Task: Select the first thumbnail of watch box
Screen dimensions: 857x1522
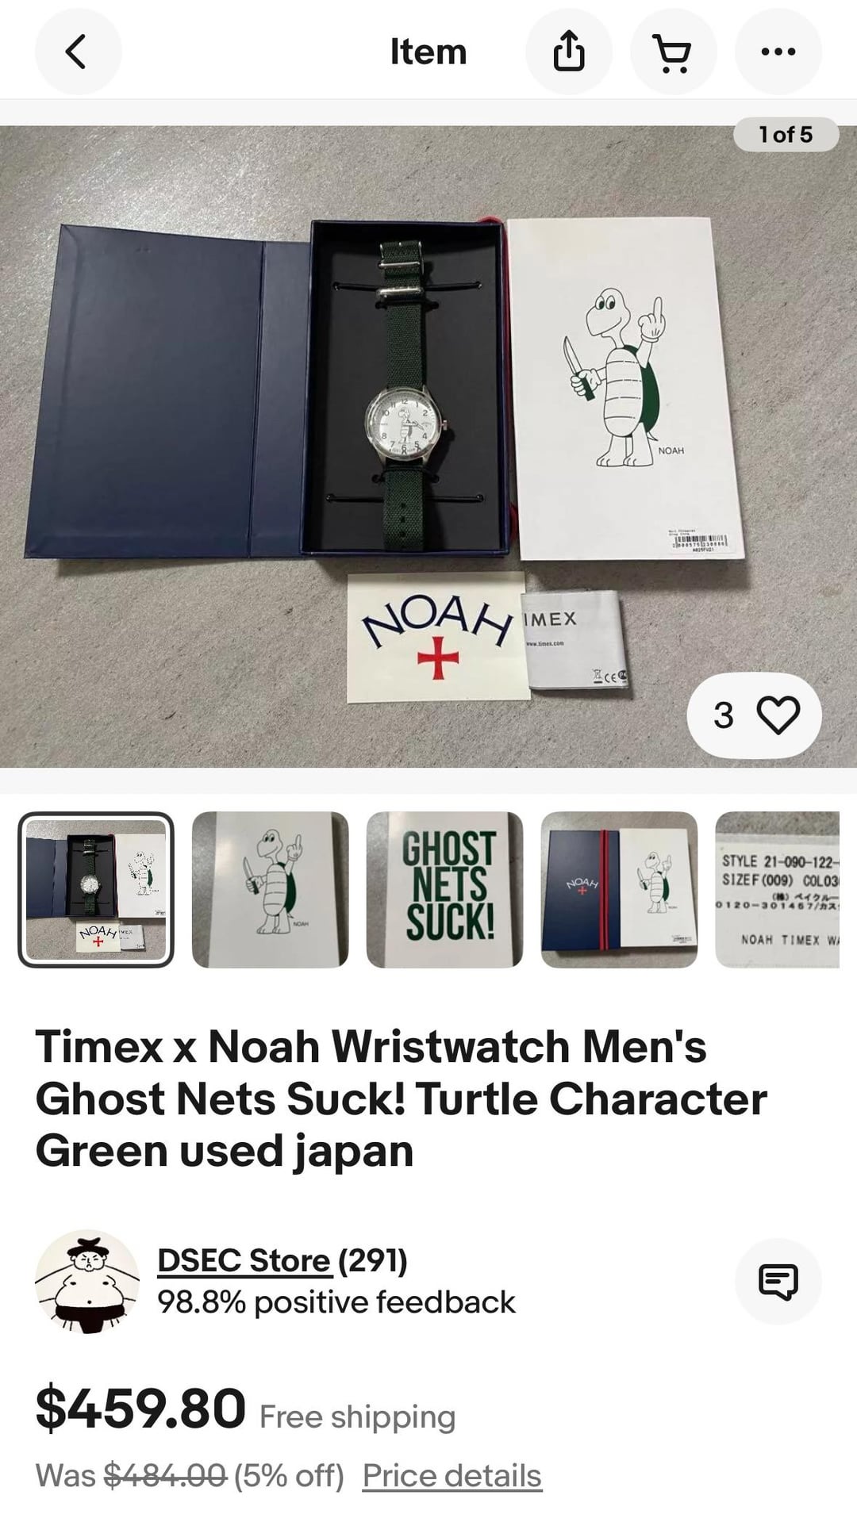Action: point(96,890)
